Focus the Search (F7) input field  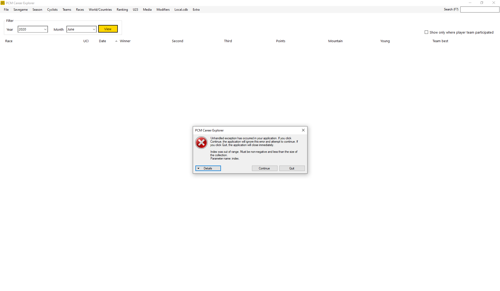[479, 10]
